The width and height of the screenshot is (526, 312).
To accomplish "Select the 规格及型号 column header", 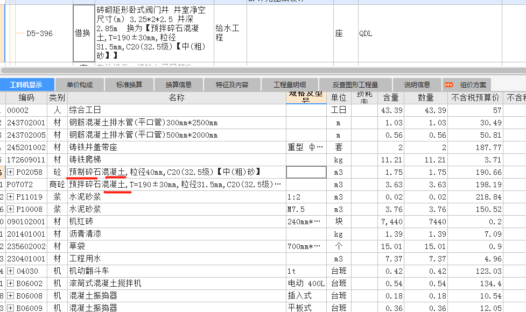I will (306, 97).
